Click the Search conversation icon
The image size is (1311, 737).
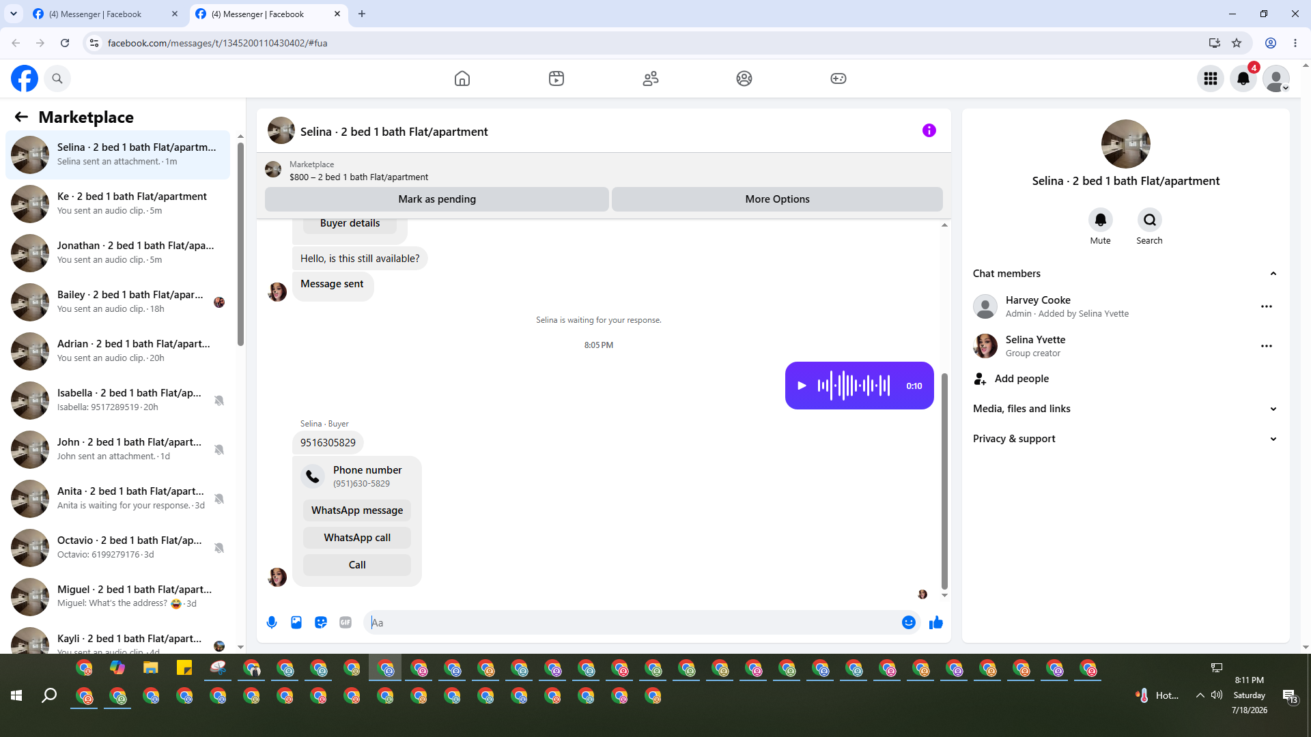[x=1150, y=220]
